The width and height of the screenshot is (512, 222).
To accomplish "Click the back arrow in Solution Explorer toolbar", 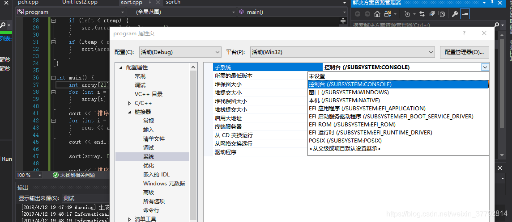I will (358, 14).
